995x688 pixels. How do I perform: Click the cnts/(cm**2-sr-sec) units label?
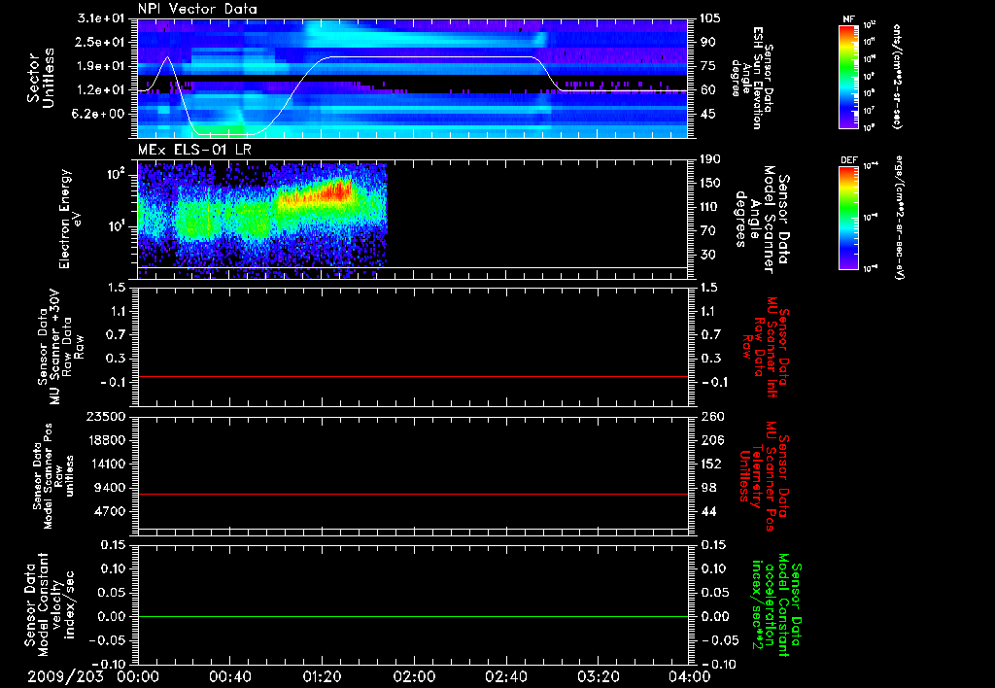(897, 77)
